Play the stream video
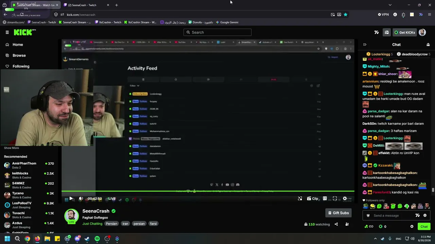 click(x=71, y=199)
